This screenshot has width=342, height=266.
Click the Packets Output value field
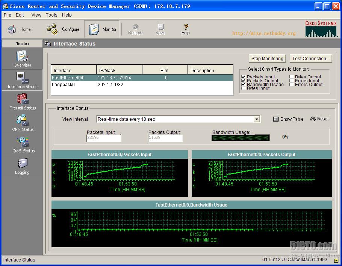pos(165,138)
